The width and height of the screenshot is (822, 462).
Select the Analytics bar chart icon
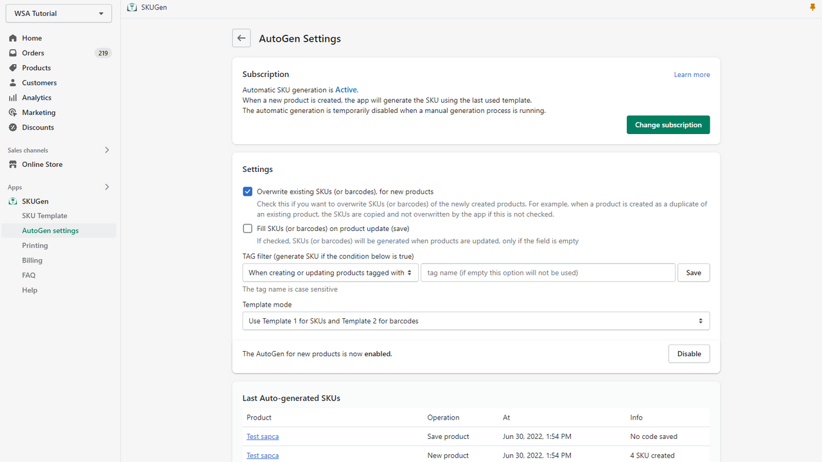(12, 98)
